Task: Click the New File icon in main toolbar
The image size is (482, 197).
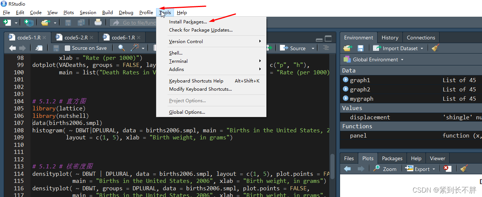Action: click(x=7, y=23)
